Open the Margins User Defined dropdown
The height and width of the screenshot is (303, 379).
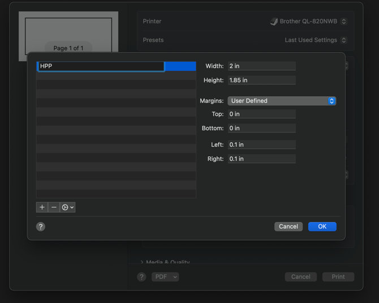click(x=282, y=101)
